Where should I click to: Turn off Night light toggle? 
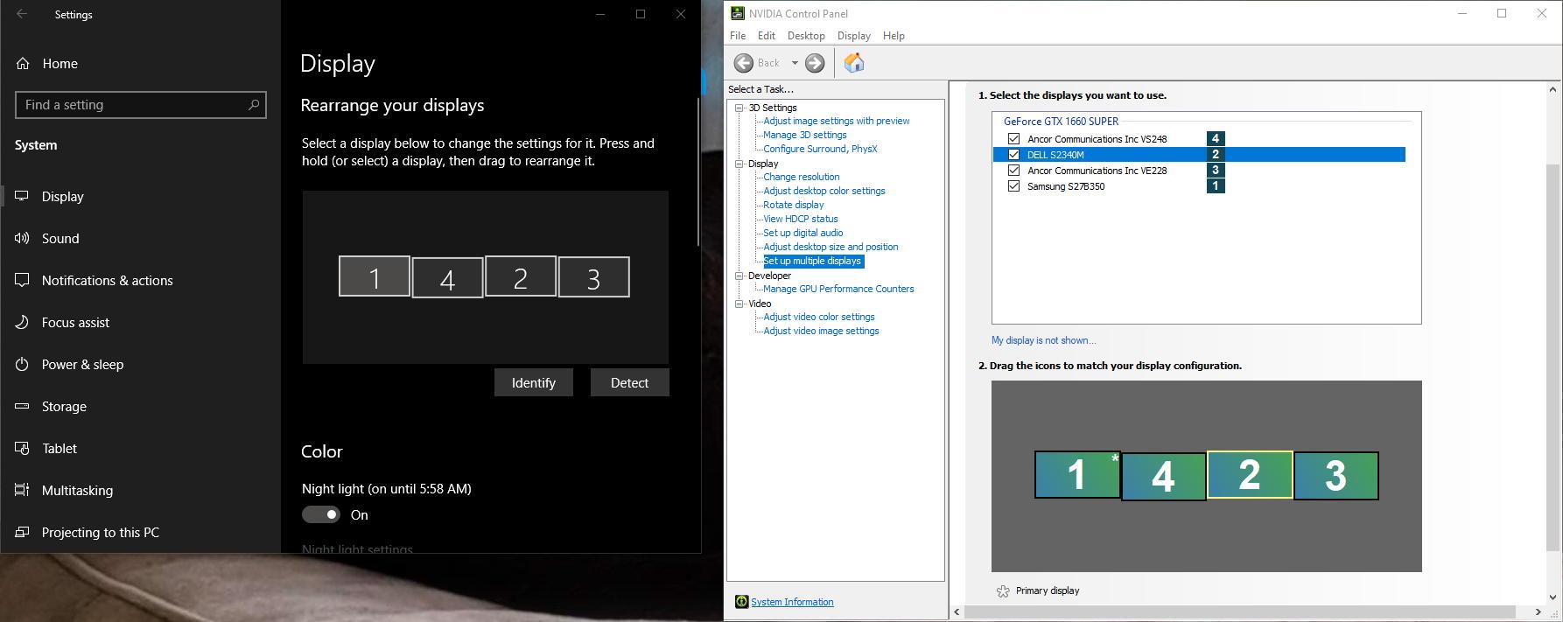coord(321,514)
